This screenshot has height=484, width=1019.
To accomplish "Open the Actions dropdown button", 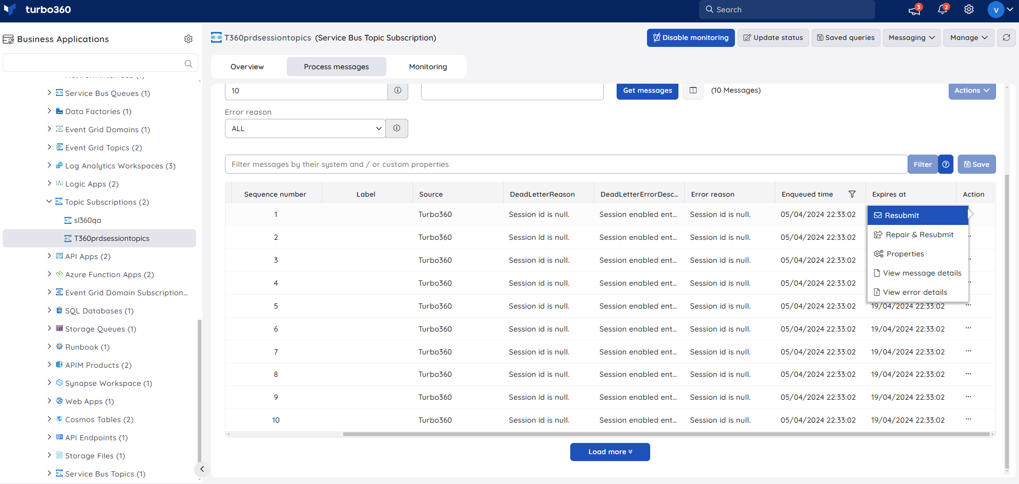I will (972, 91).
